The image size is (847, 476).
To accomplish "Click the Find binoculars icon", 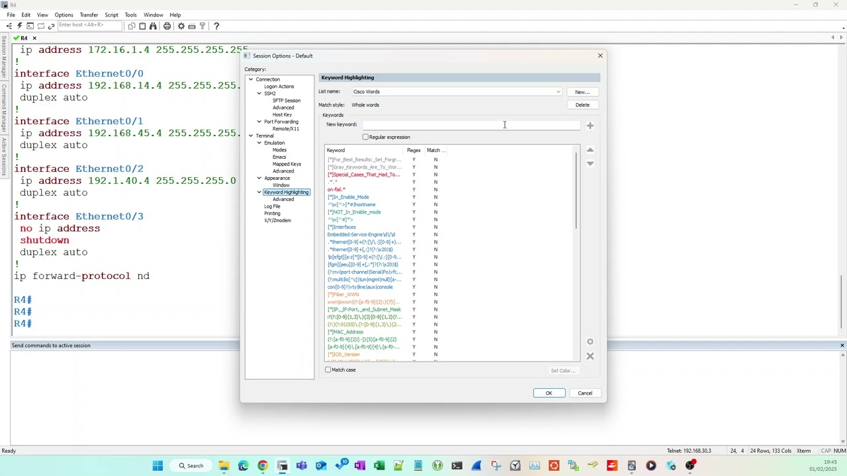I will 153,26.
